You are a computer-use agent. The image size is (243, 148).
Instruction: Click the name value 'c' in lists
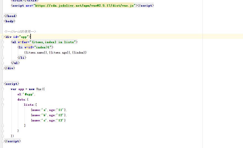tap(44, 120)
